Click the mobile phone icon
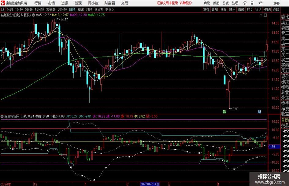This screenshot has height=186, width=289. [252, 3]
